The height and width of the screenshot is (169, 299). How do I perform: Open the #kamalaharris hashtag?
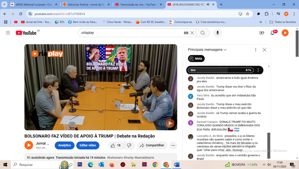click(144, 158)
